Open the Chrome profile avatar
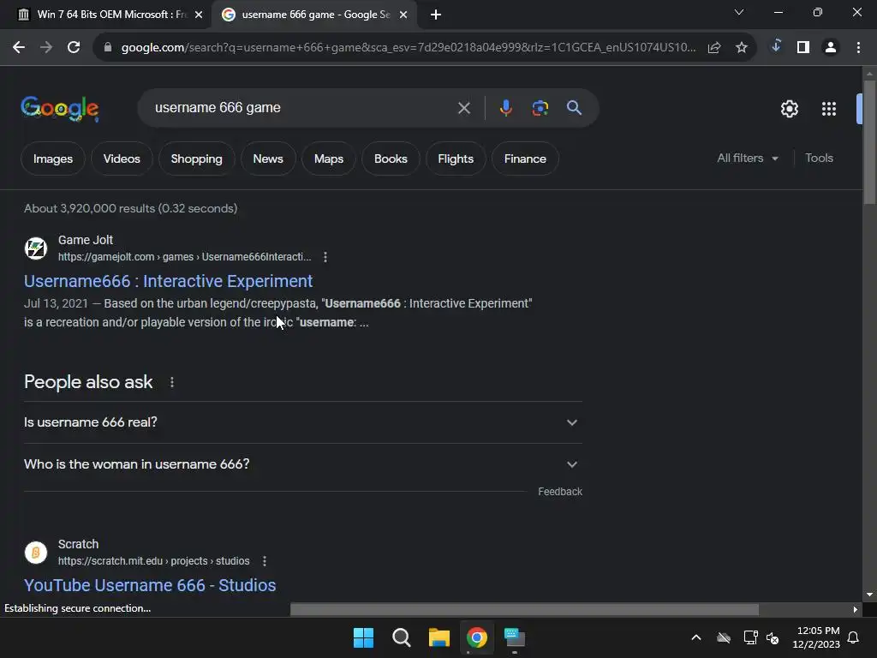The width and height of the screenshot is (877, 658). coord(831,48)
